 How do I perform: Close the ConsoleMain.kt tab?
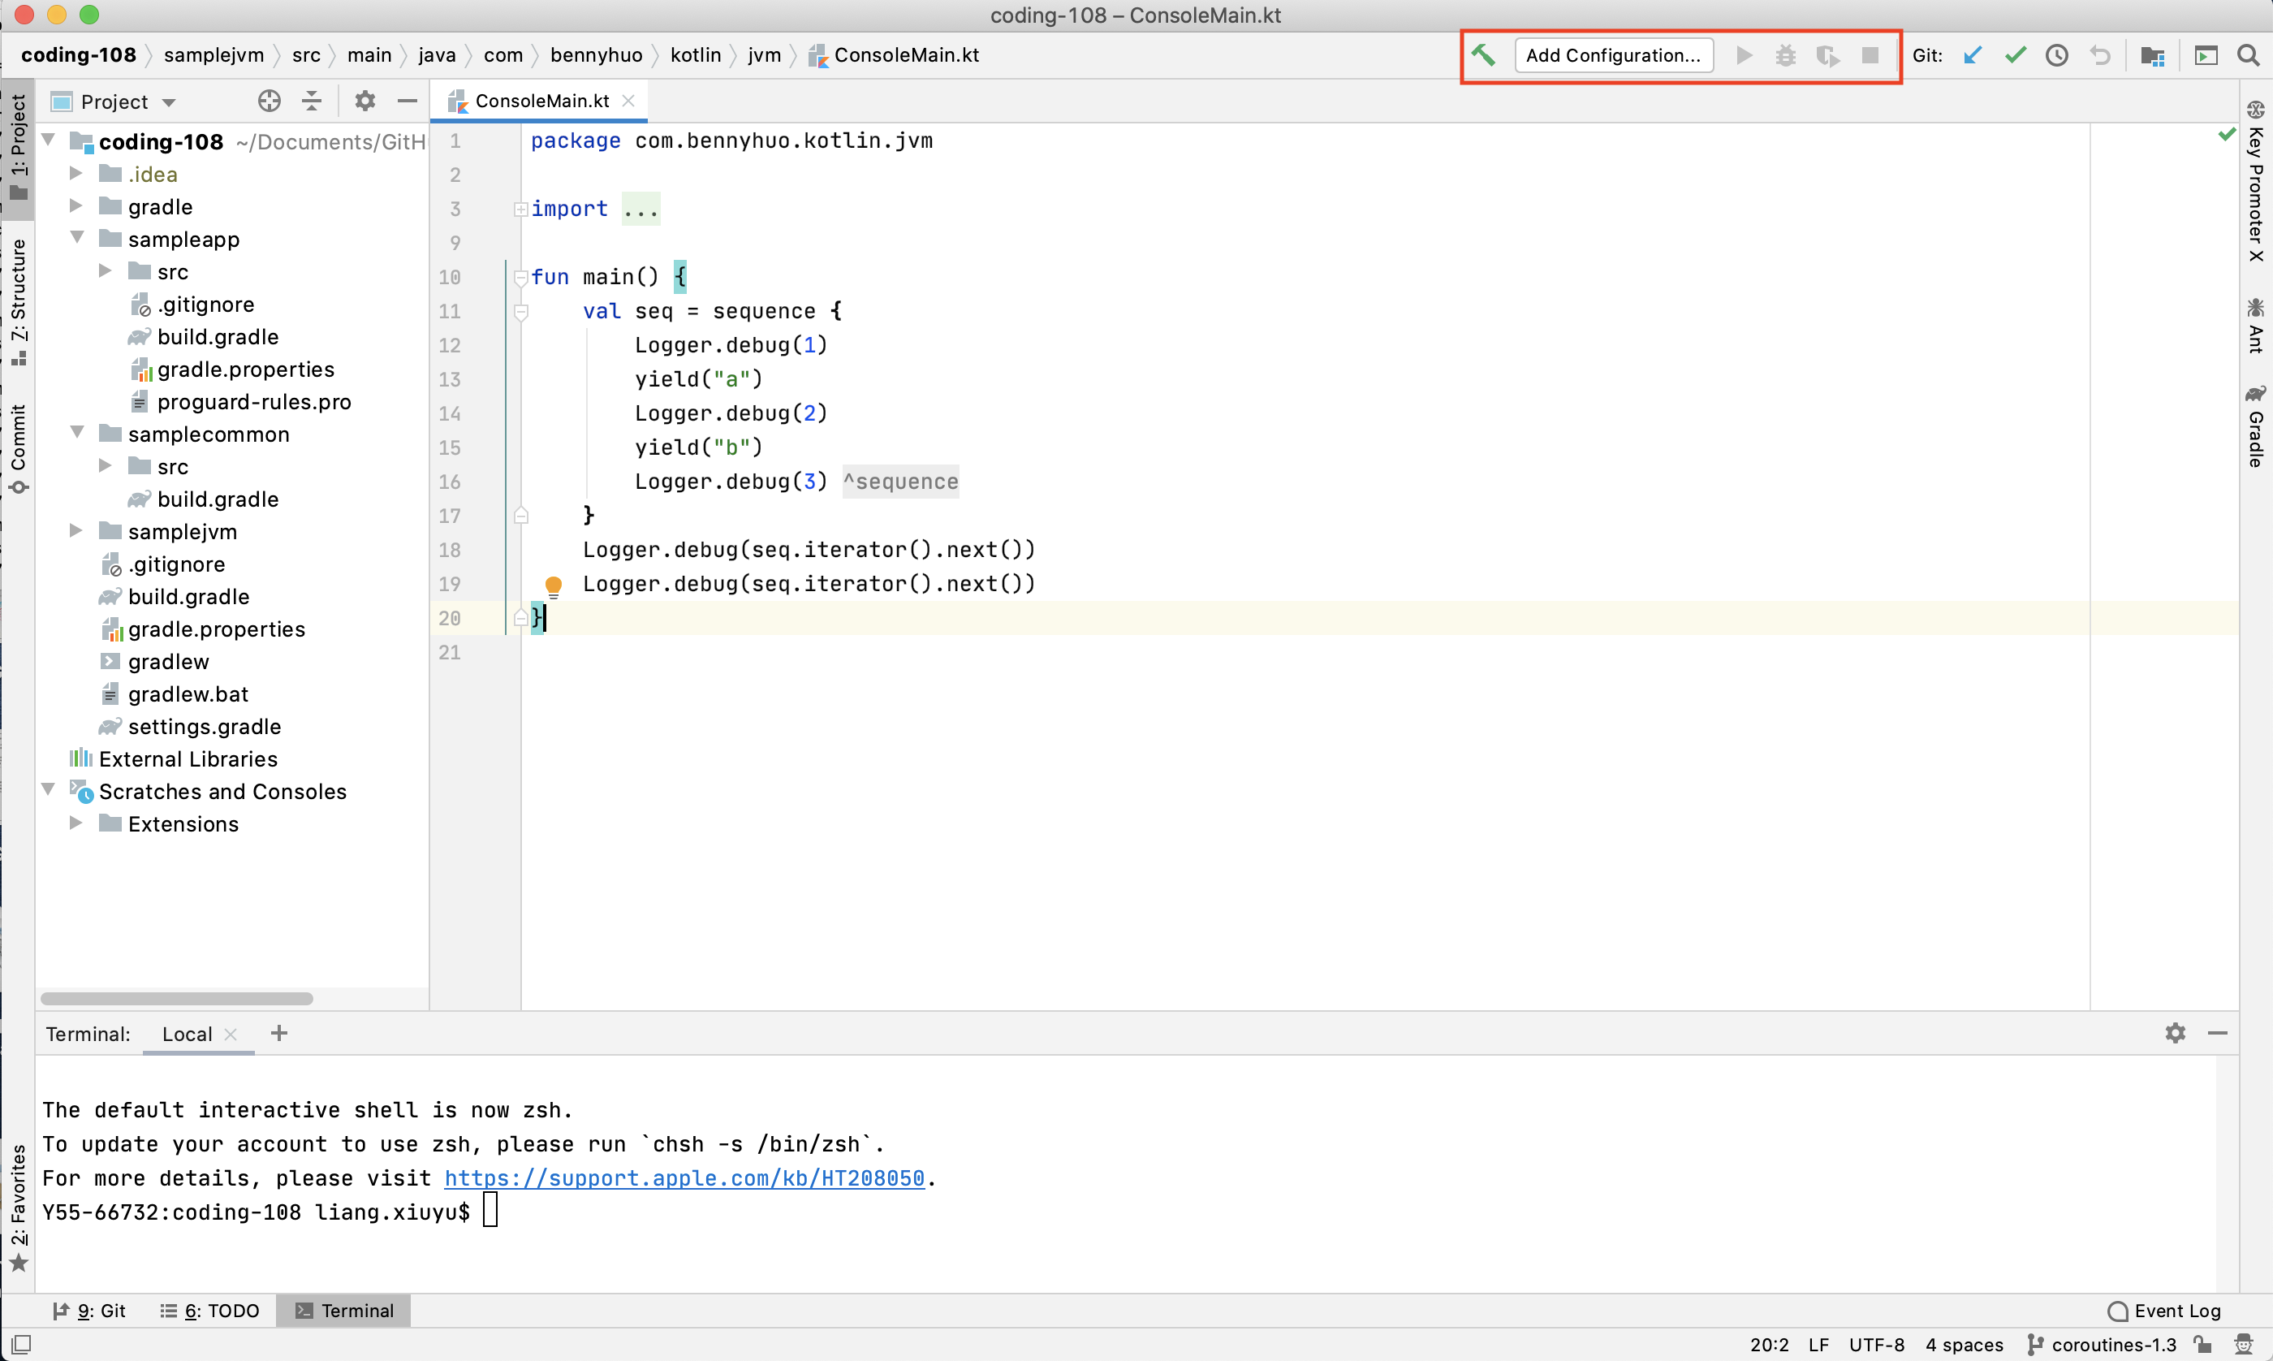[x=629, y=101]
